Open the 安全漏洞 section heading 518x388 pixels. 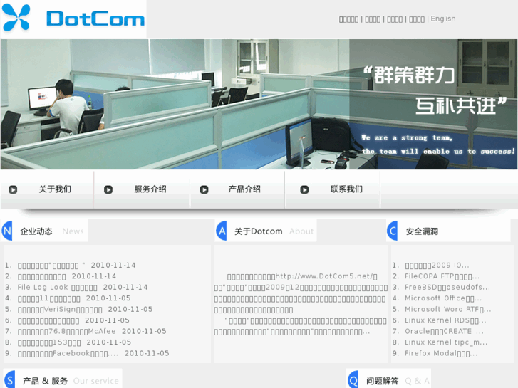[422, 231]
